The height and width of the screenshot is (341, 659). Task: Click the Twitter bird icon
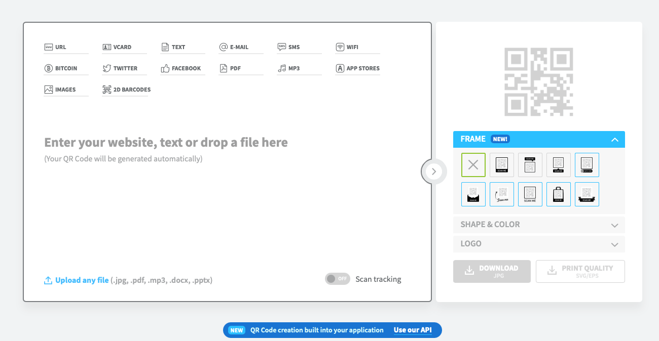(x=107, y=68)
